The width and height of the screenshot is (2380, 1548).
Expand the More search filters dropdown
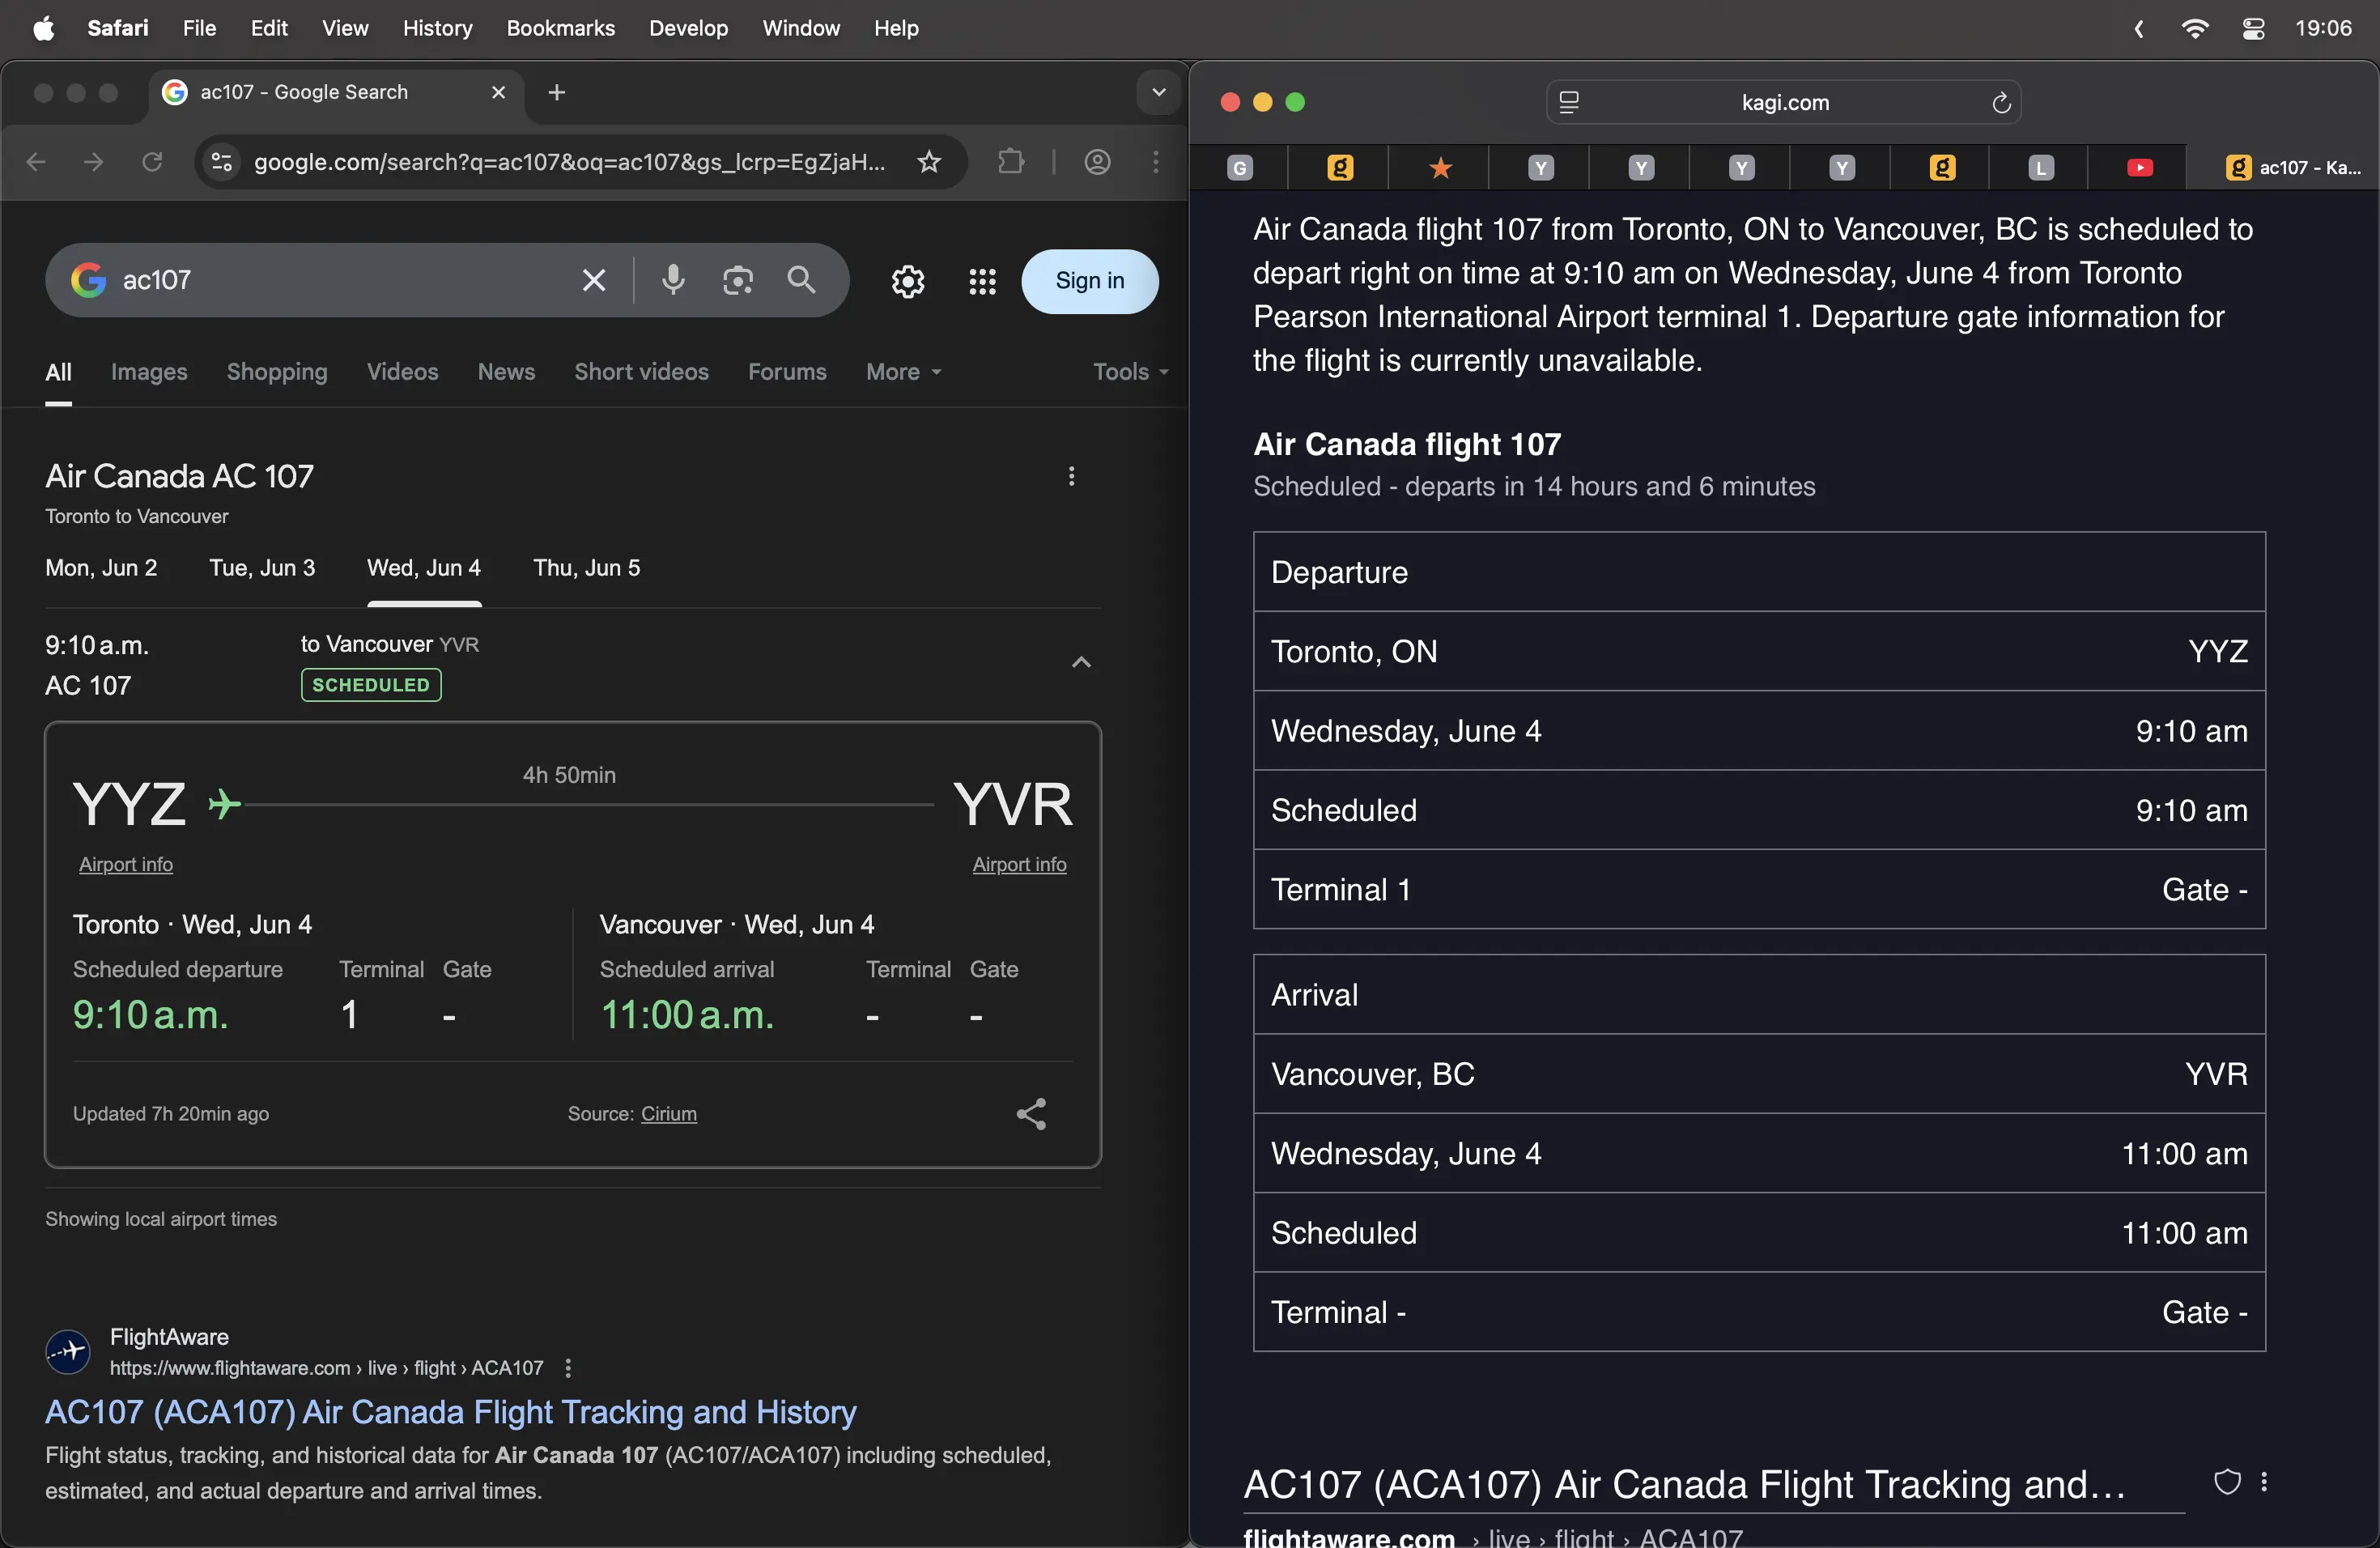click(904, 372)
